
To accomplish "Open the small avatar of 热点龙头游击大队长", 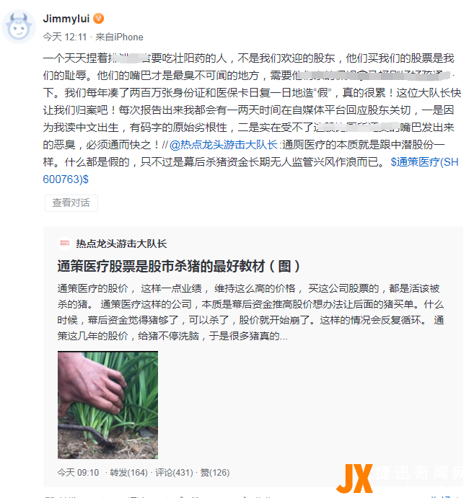I will click(x=65, y=244).
